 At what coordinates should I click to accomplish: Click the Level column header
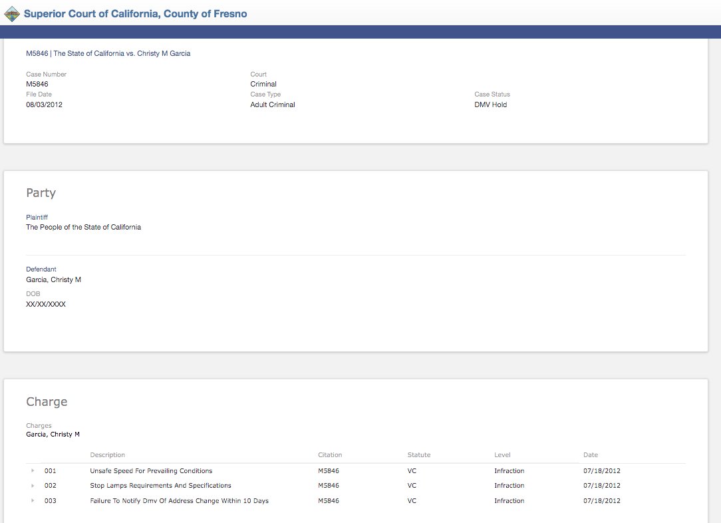[503, 454]
